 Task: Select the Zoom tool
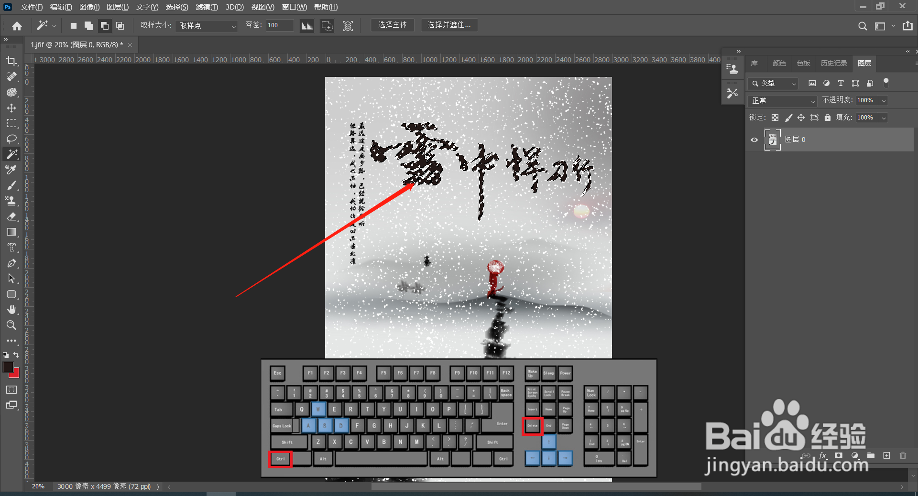click(12, 325)
